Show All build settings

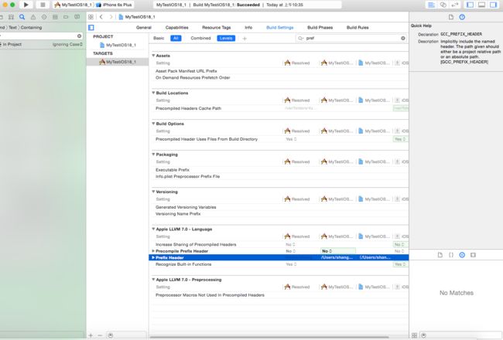[x=176, y=38]
